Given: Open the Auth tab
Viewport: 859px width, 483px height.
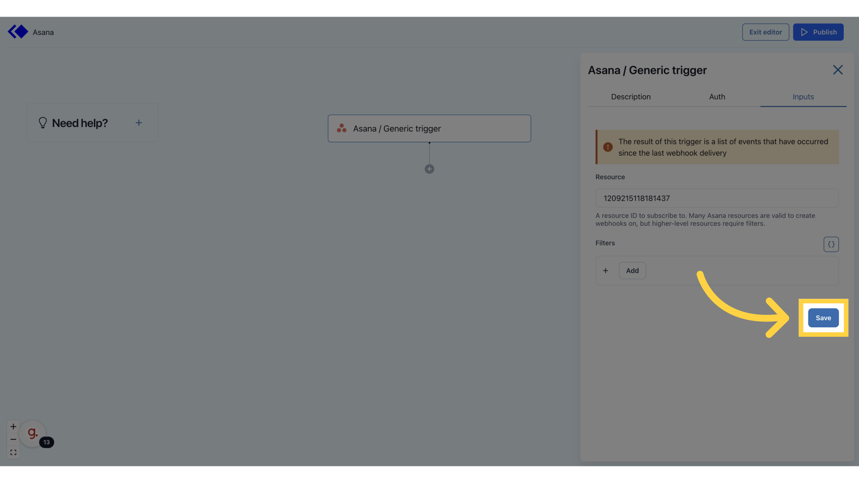Looking at the screenshot, I should (717, 97).
